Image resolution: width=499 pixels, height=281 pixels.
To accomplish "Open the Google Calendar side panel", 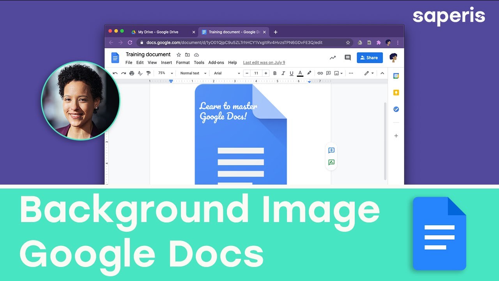I will click(x=396, y=76).
